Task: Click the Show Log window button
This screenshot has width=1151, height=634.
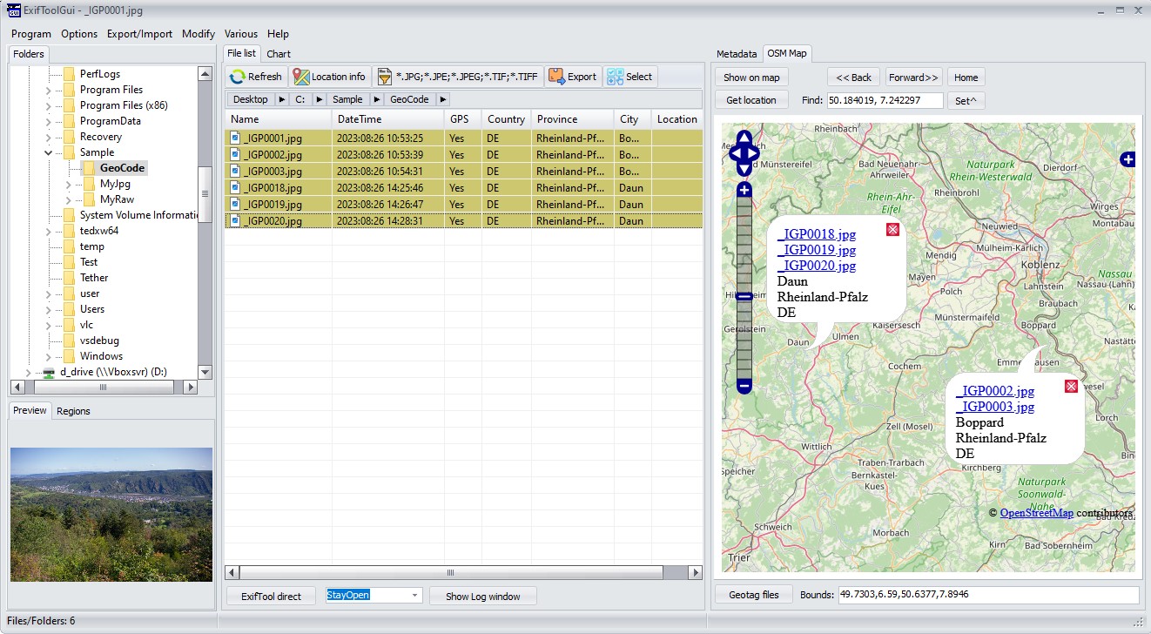Action: coord(483,597)
